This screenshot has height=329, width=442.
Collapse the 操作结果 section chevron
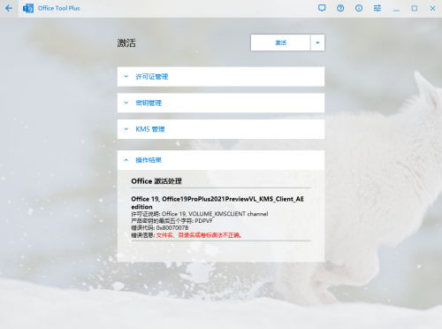click(x=126, y=160)
